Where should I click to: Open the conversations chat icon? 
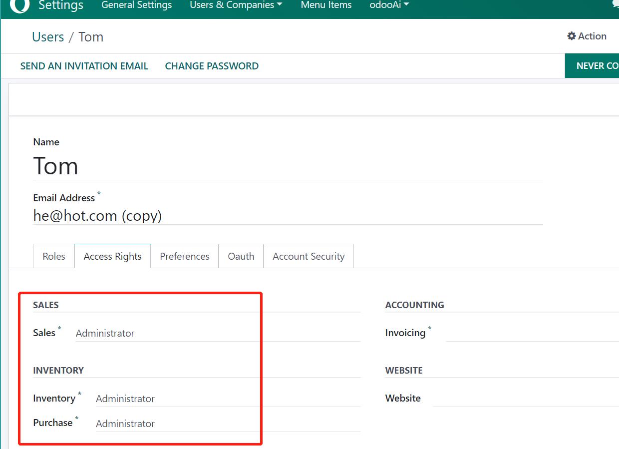(616, 4)
